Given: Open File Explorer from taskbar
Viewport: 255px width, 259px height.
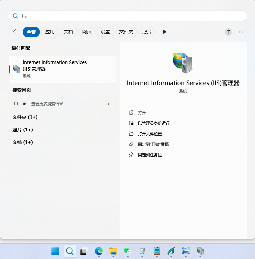Looking at the screenshot, I should [113, 251].
